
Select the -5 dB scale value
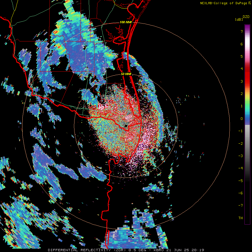241,181
